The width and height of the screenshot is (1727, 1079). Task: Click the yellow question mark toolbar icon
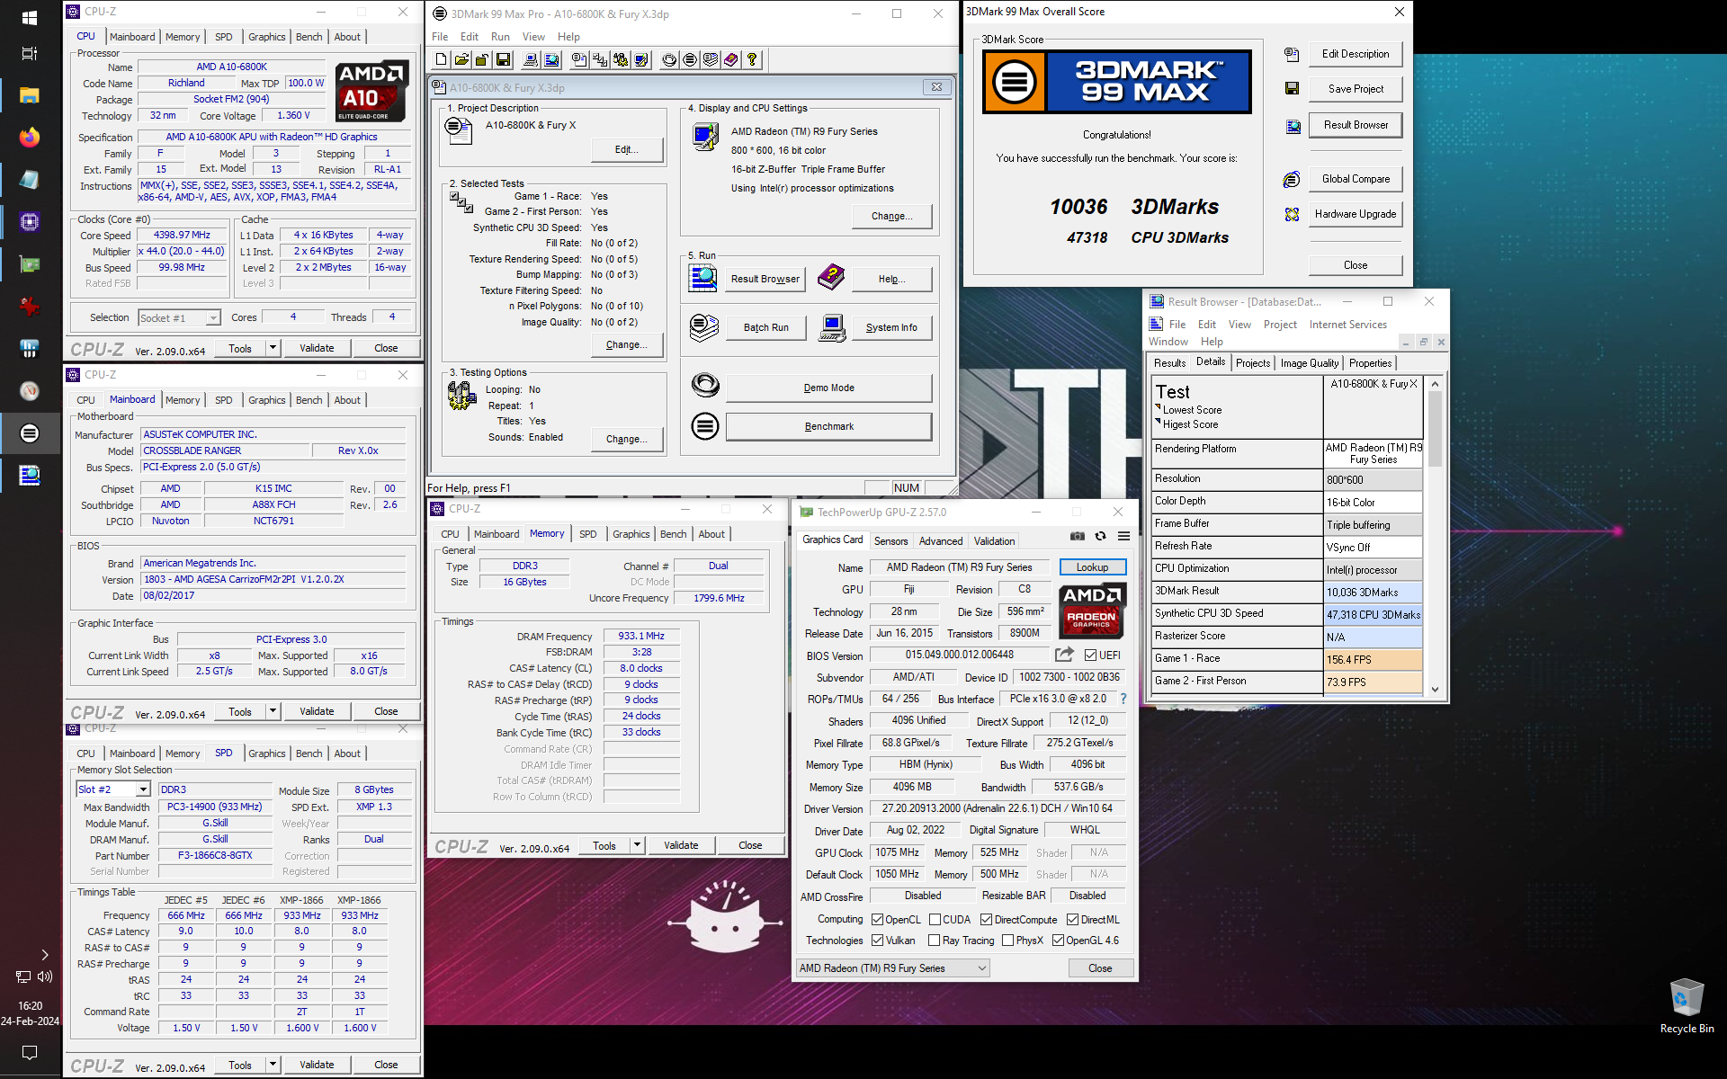tap(752, 60)
